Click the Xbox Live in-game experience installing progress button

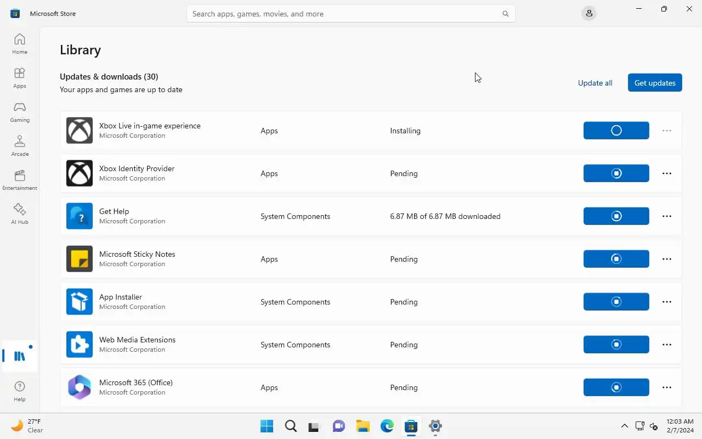click(x=616, y=131)
